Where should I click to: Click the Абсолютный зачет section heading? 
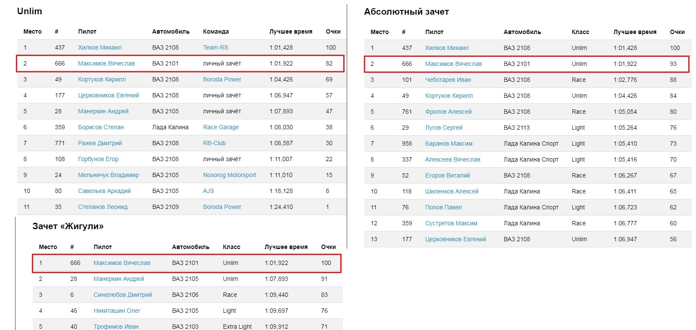pyautogui.click(x=406, y=12)
